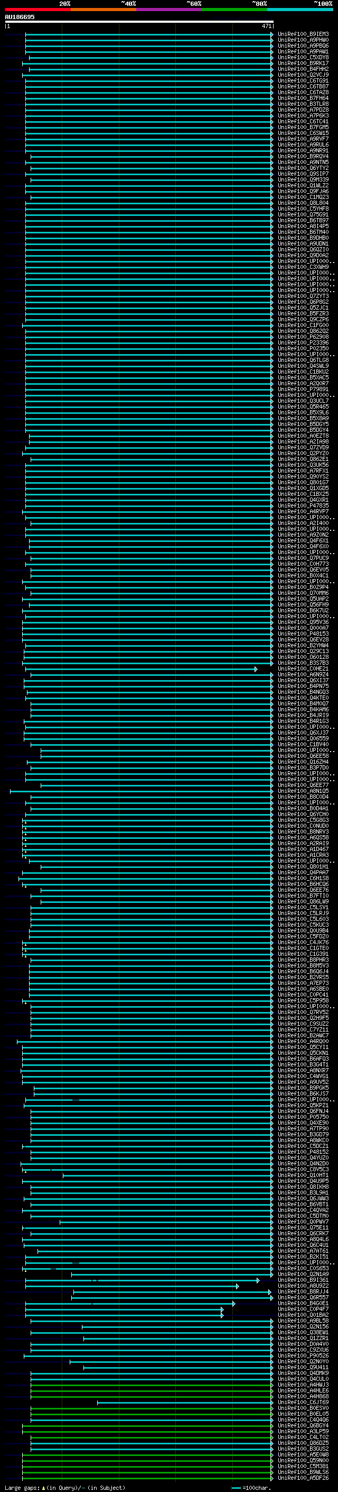Select hit label UniRef100_B4PN75
This screenshot has height=1492, width=338.
[x=303, y=686]
